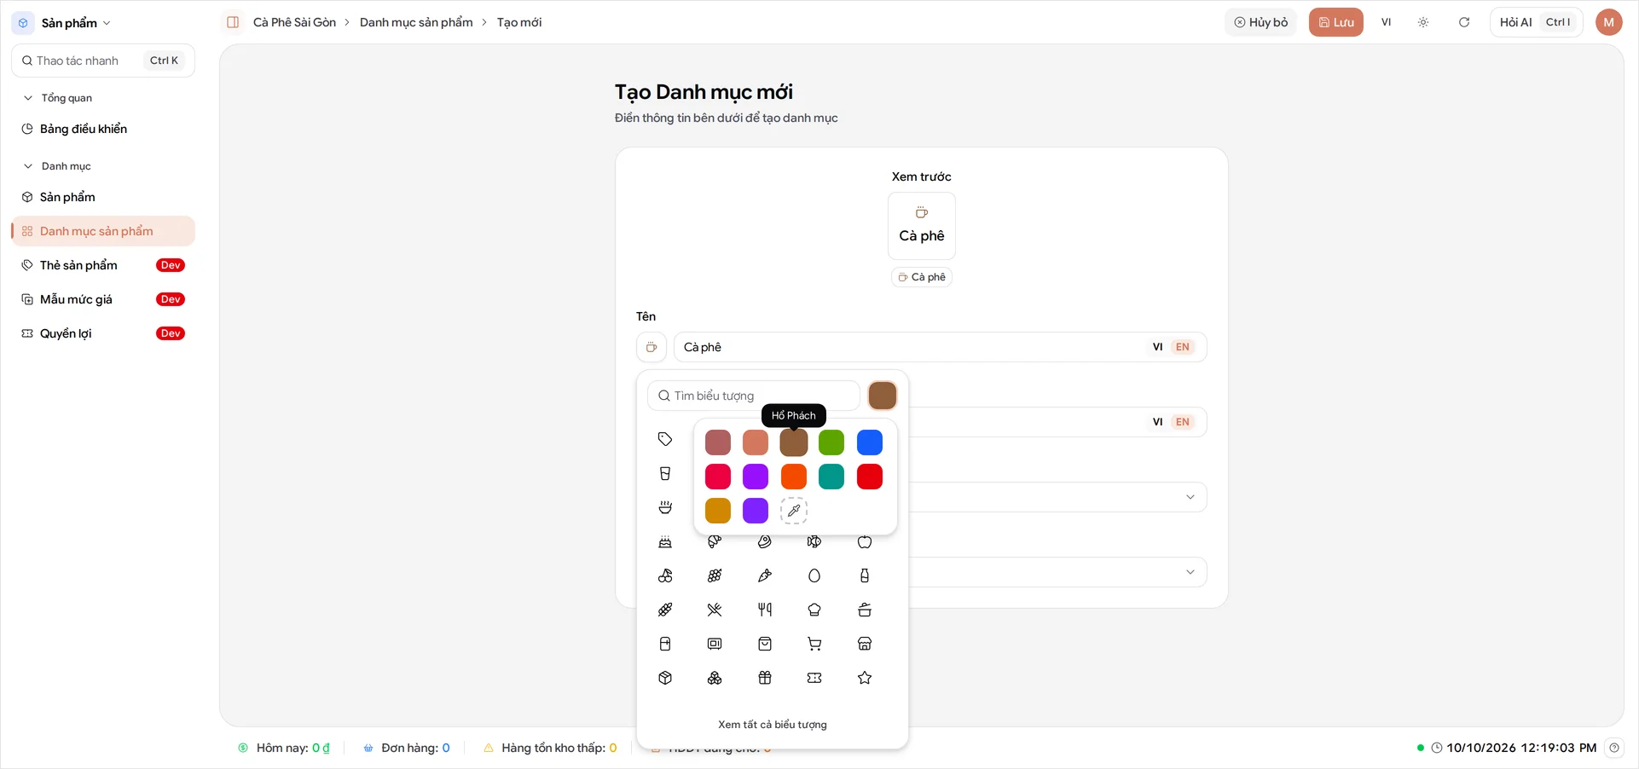Pick the wheat icon
The image size is (1639, 769).
(665, 610)
